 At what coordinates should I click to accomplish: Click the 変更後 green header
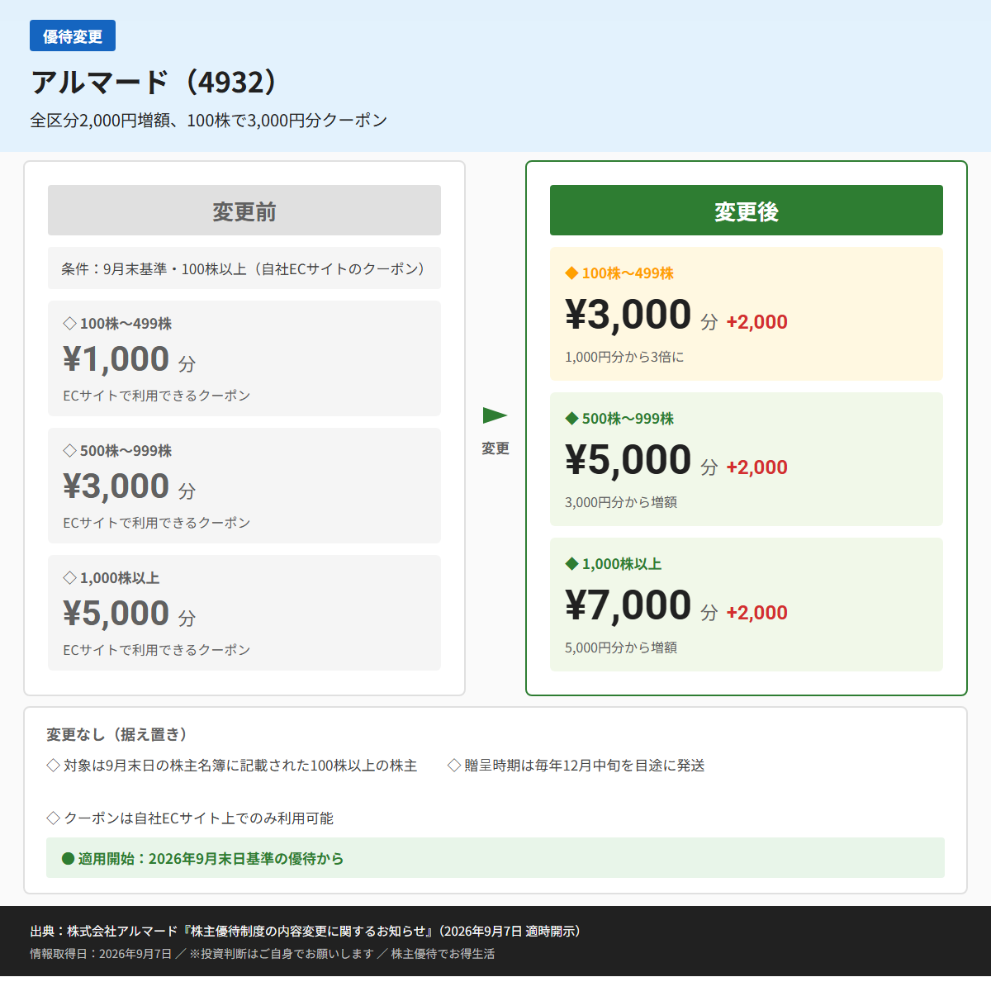click(x=747, y=211)
